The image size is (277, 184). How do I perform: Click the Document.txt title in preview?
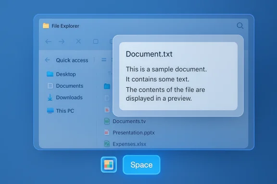tap(149, 54)
